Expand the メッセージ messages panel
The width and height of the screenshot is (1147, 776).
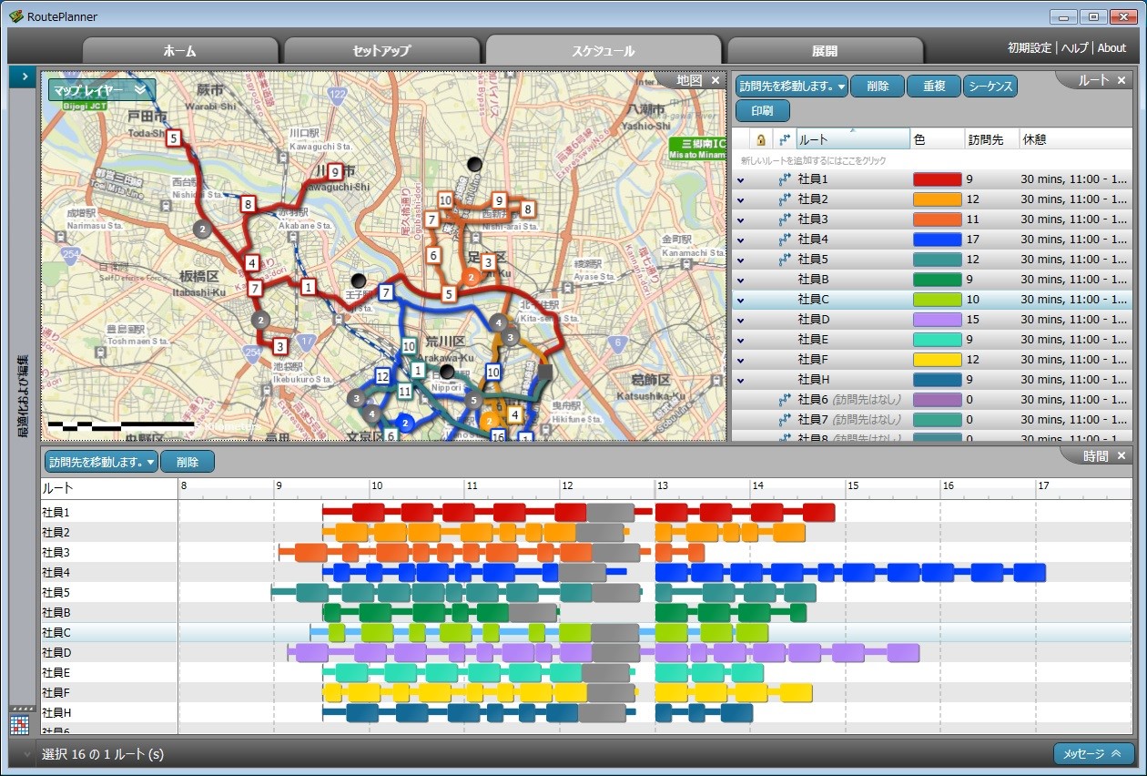point(1093,754)
